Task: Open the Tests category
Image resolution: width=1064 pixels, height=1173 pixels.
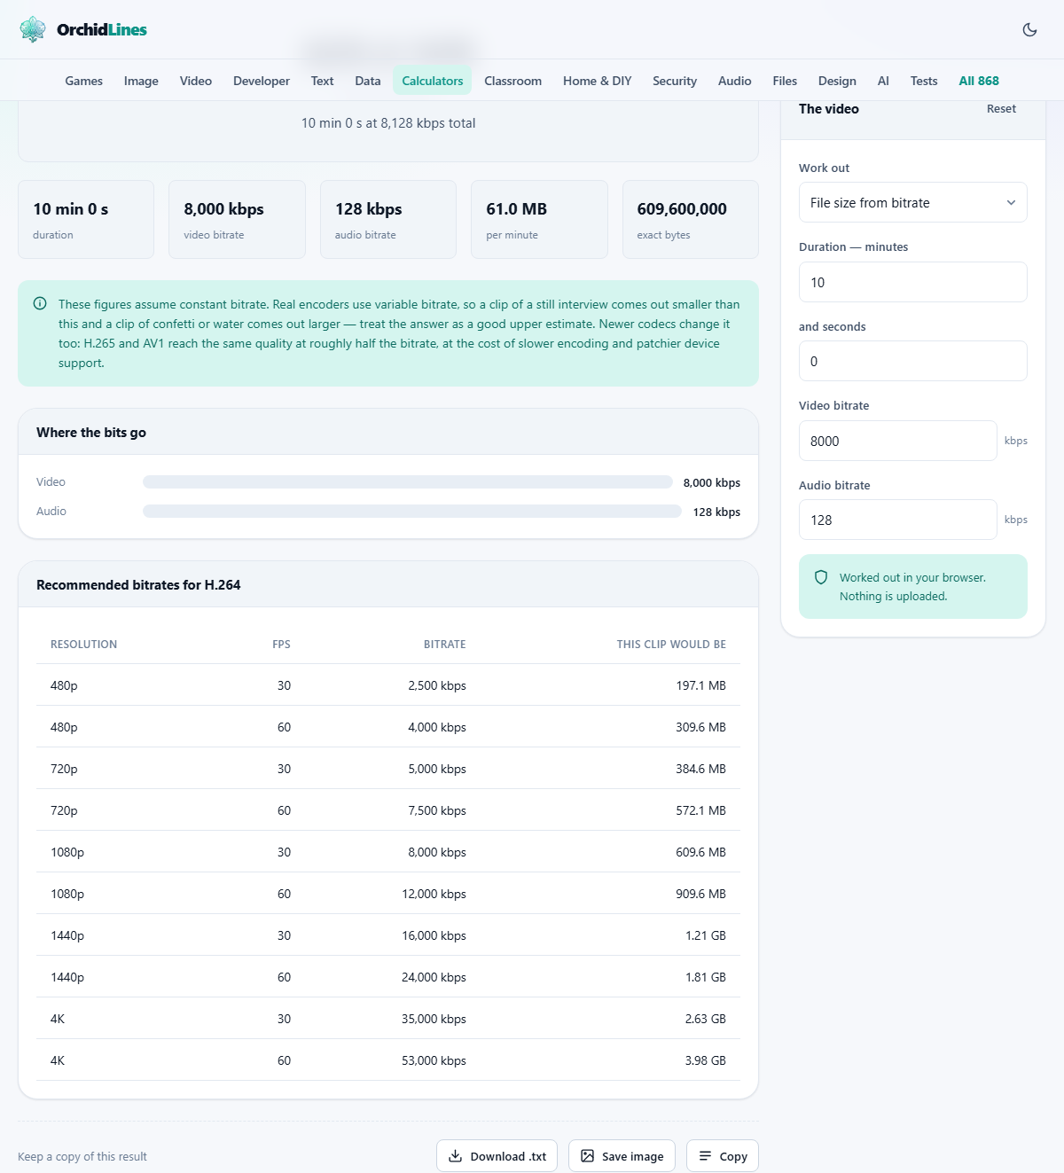Action: (x=924, y=81)
